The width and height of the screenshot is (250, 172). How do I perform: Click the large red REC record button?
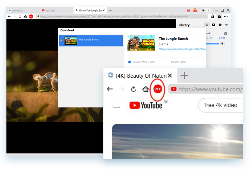[157, 89]
